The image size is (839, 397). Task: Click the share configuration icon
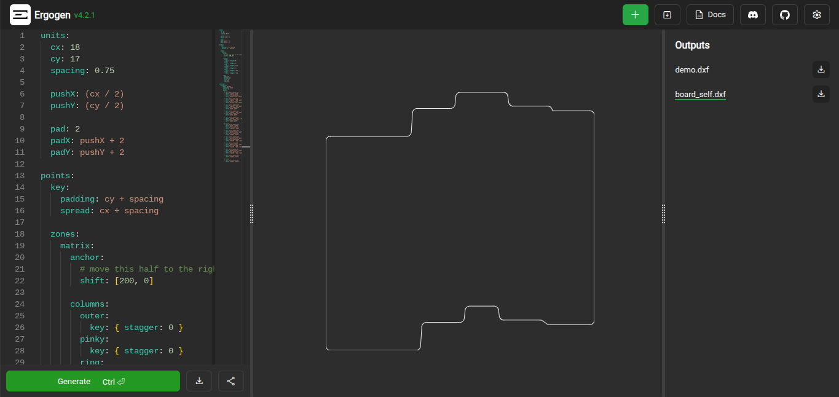click(x=231, y=381)
